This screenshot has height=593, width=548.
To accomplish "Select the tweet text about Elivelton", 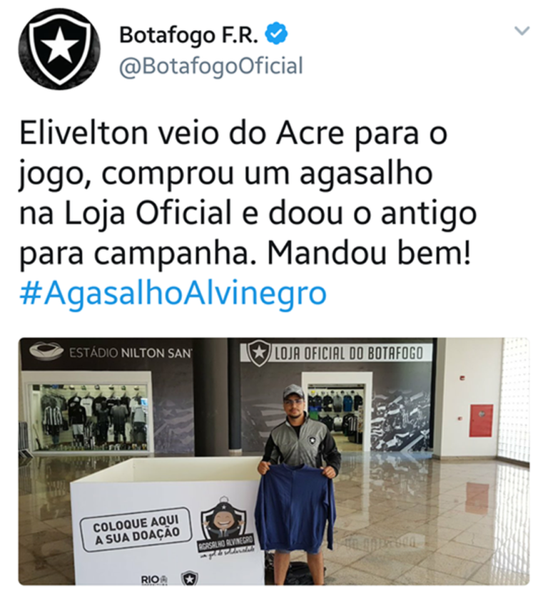I will [248, 193].
